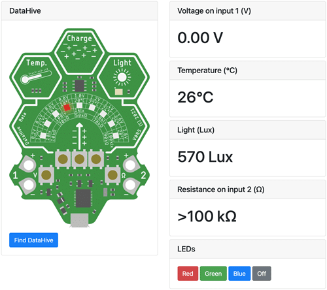Click the USB connector on the board
The height and width of the screenshot is (290, 327).
coord(80,220)
